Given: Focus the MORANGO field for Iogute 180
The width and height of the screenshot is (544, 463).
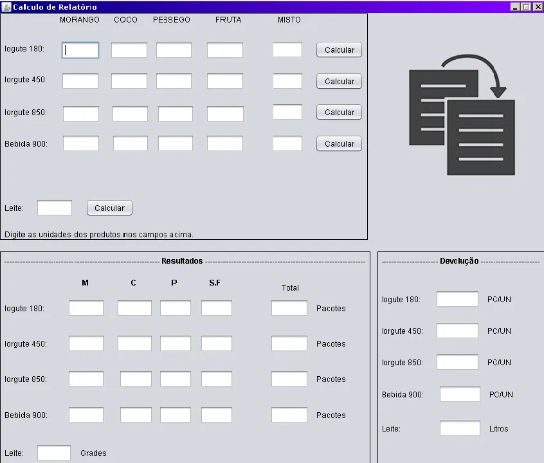Looking at the screenshot, I should pos(80,50).
